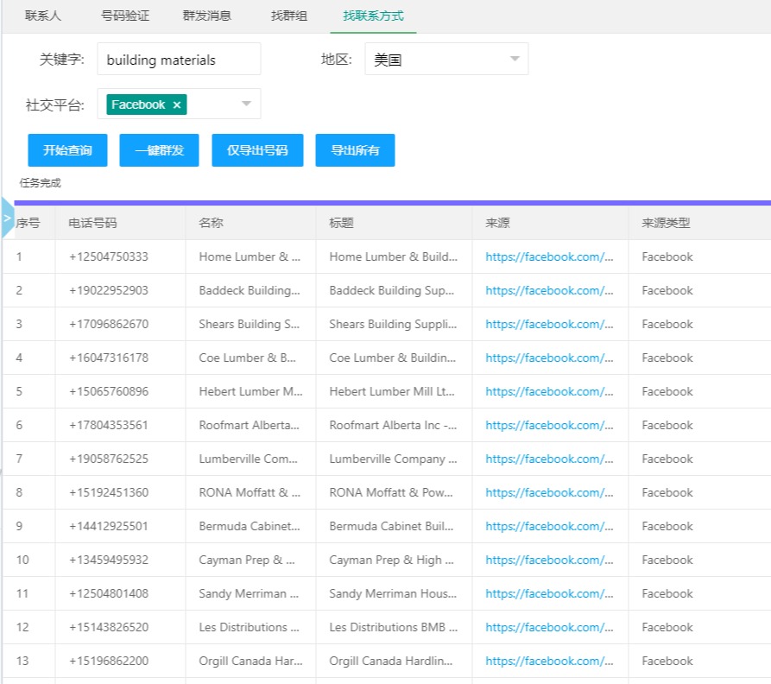This screenshot has height=684, width=771.
Task: Open the 群发消息 tab
Action: coord(207,16)
